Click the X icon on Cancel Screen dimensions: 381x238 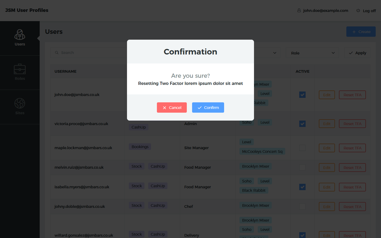165,108
